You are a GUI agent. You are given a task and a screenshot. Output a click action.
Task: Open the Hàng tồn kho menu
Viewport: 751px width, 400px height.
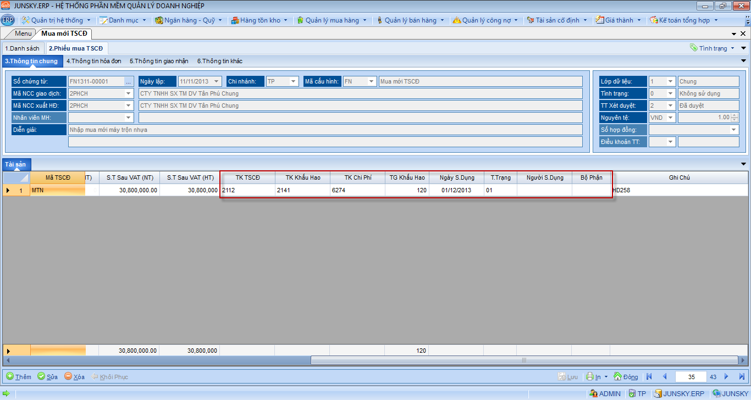259,20
